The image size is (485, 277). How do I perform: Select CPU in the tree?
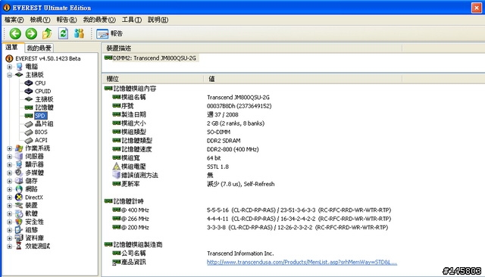[40, 83]
